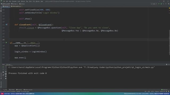The height and width of the screenshot is (95, 170).
Task: Open the run configuration dropdown 'main'
Action: 154,4
